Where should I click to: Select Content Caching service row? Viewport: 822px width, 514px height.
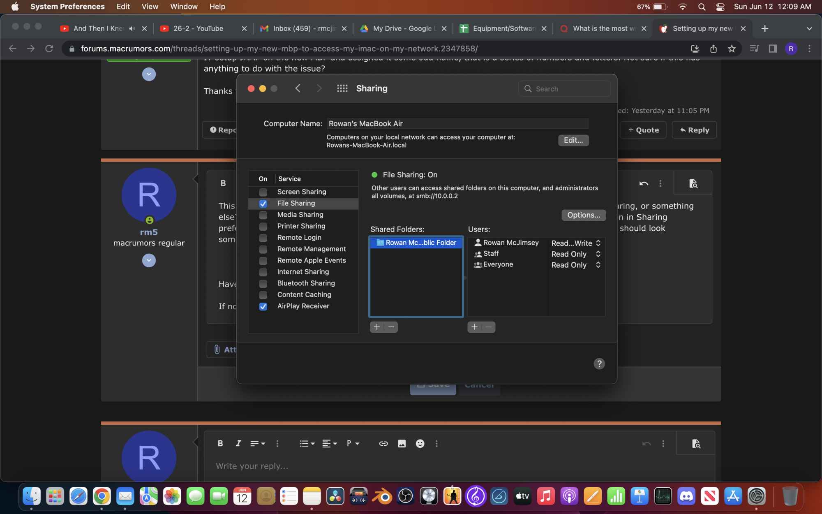[x=303, y=295]
